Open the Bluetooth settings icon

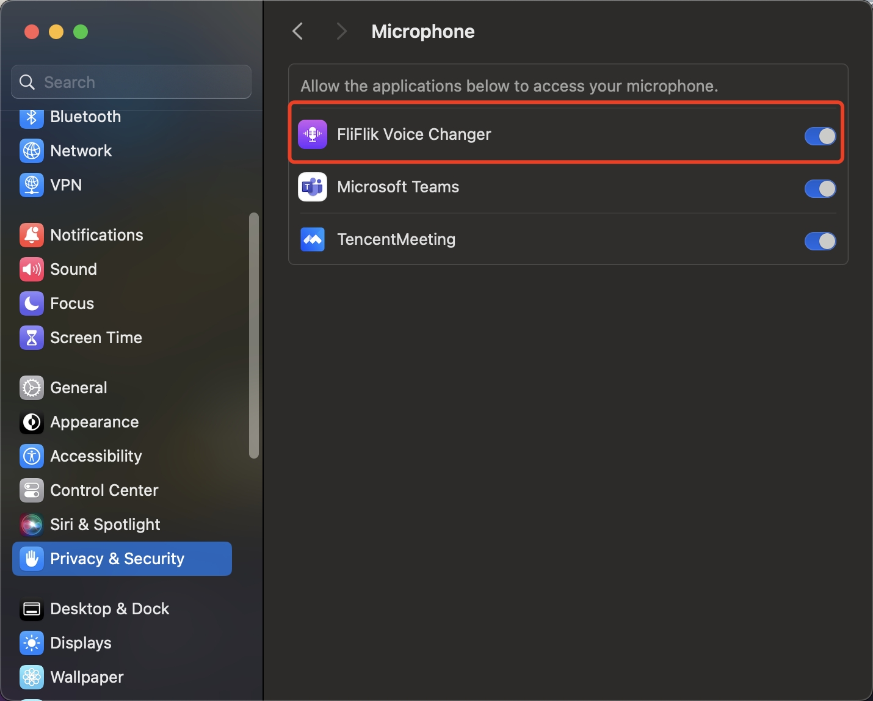31,117
